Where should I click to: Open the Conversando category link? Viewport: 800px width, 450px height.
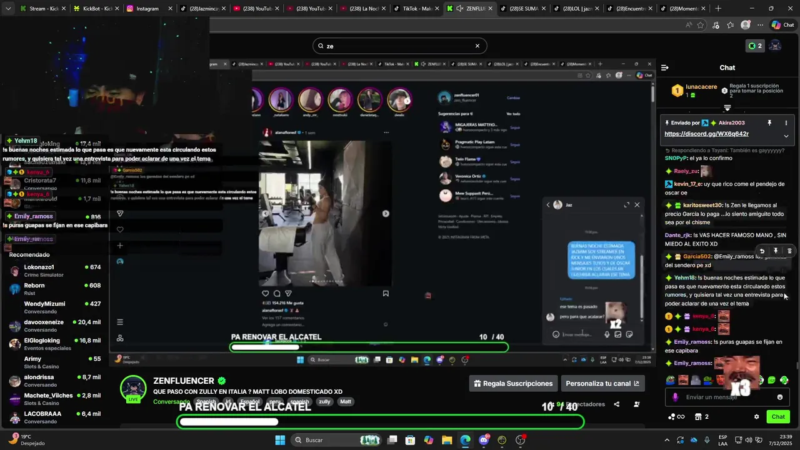(x=171, y=402)
